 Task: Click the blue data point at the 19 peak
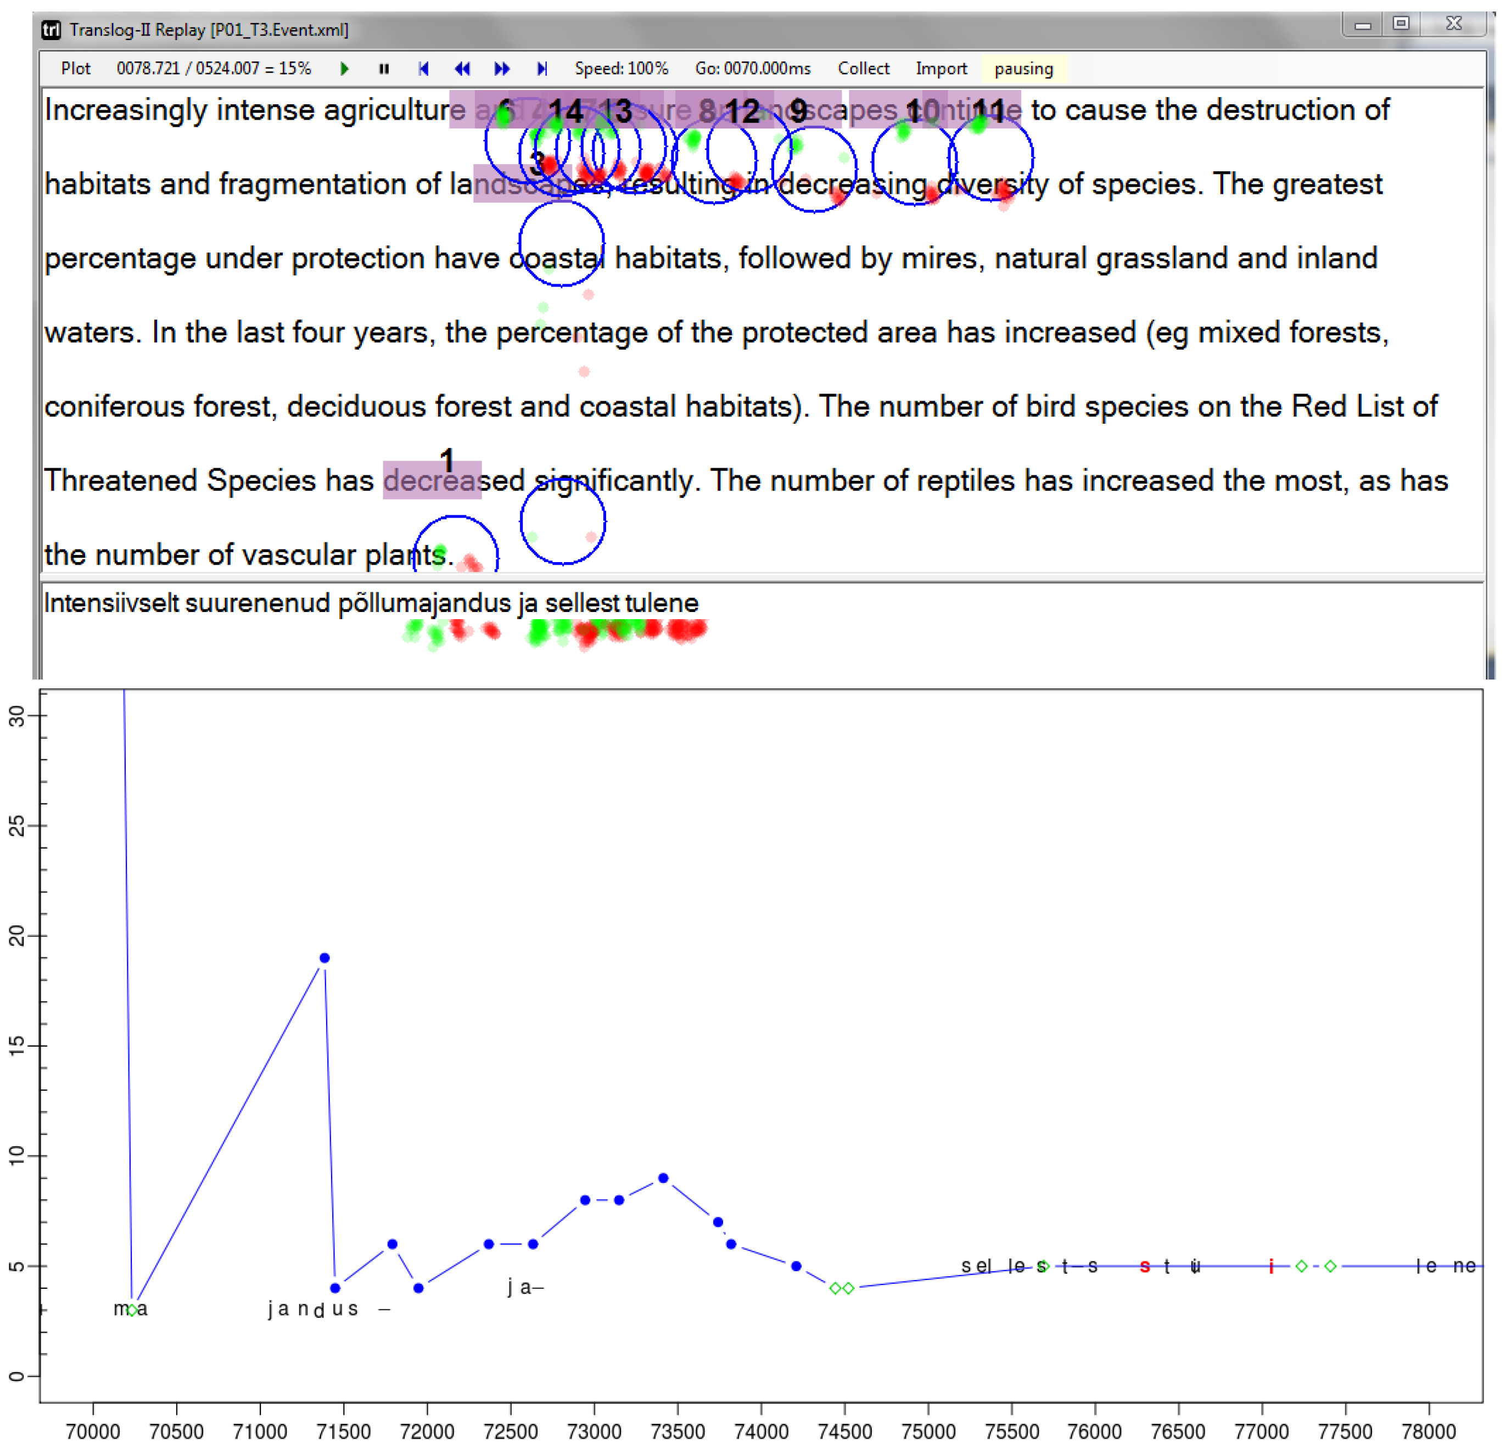(x=324, y=958)
